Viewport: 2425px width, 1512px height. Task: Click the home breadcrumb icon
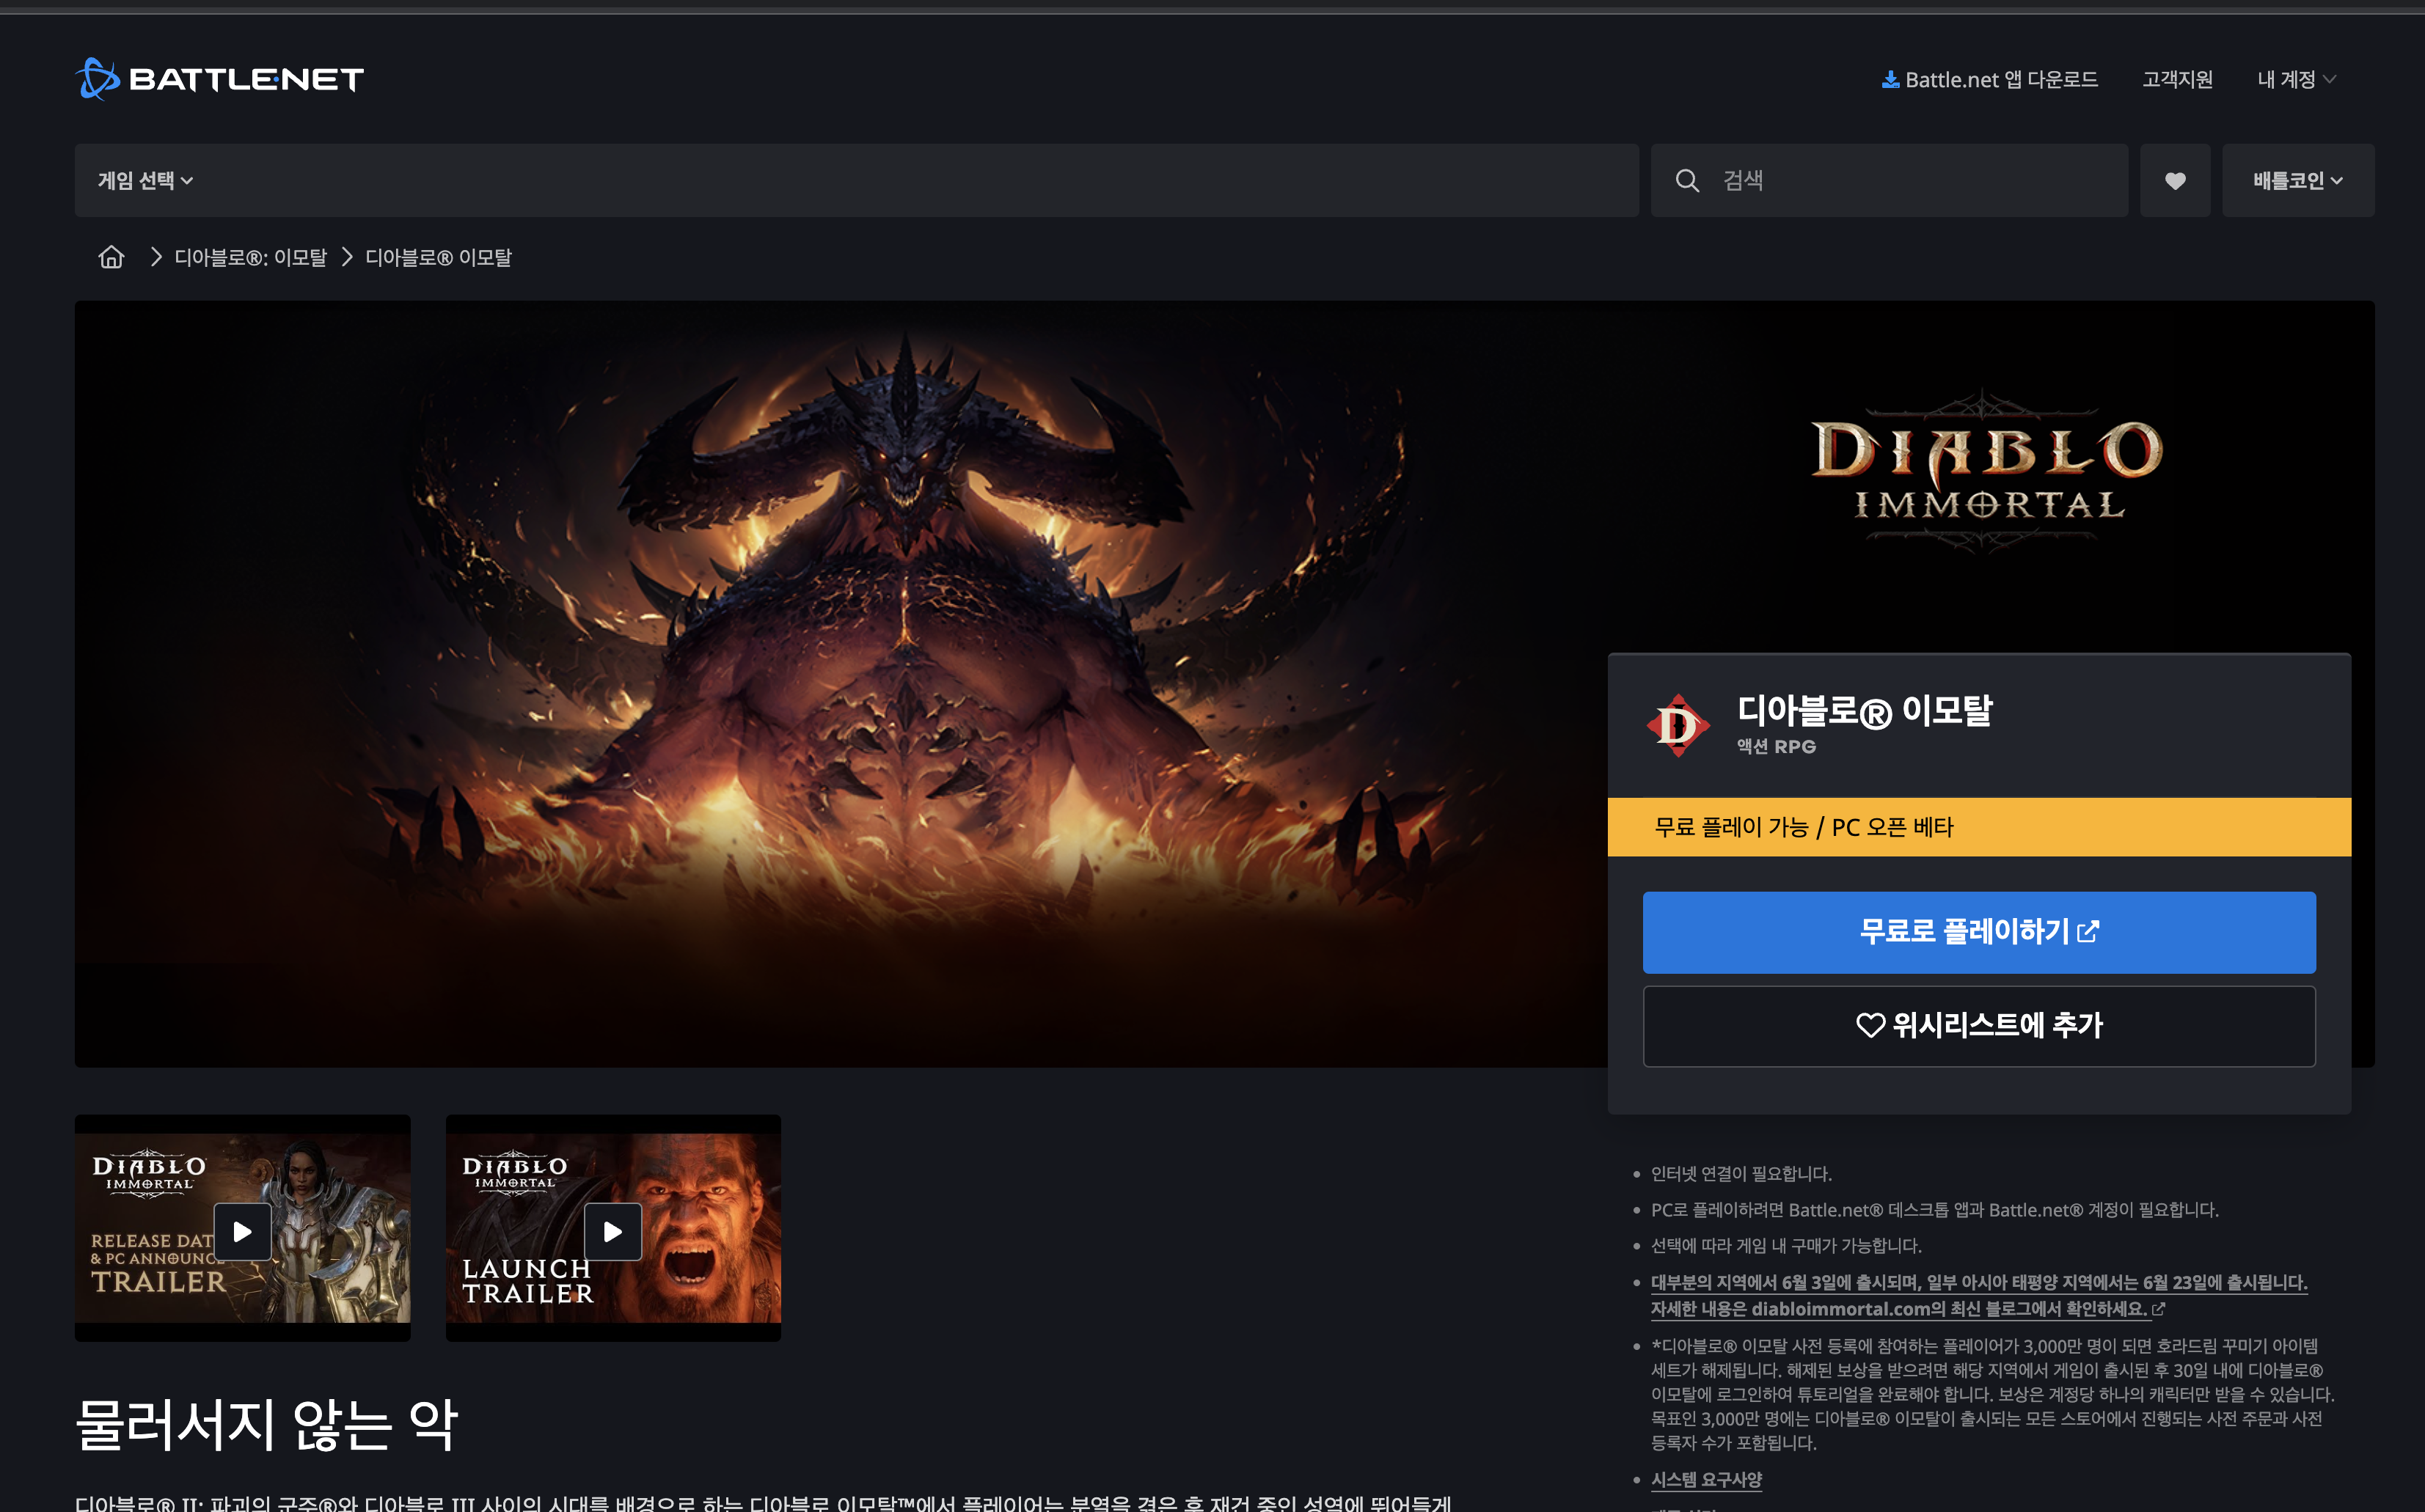pos(111,258)
